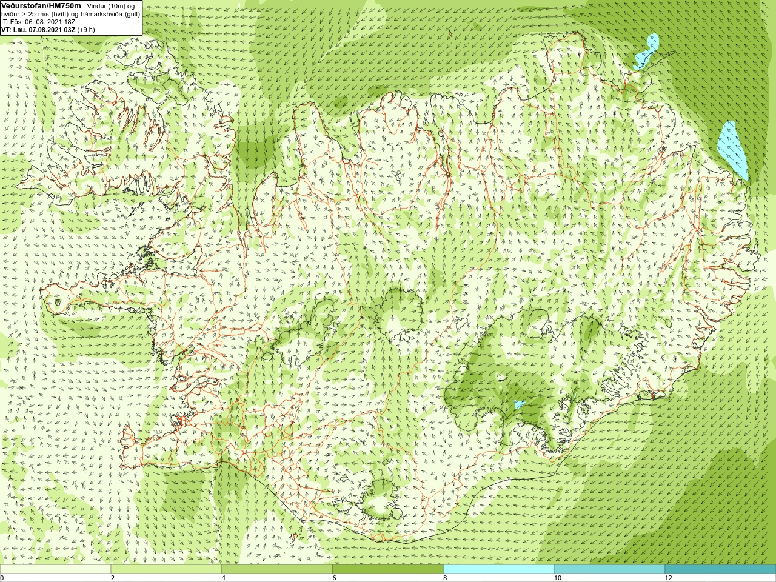Click the small cyan patch on the southern glacier
The height and width of the screenshot is (582, 776).
click(x=519, y=404)
